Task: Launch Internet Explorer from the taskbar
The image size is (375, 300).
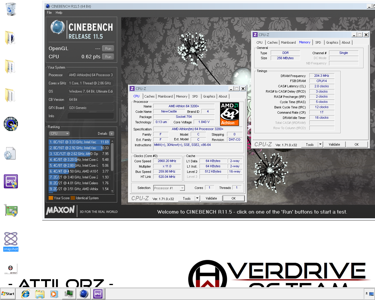Action: (x=25, y=294)
